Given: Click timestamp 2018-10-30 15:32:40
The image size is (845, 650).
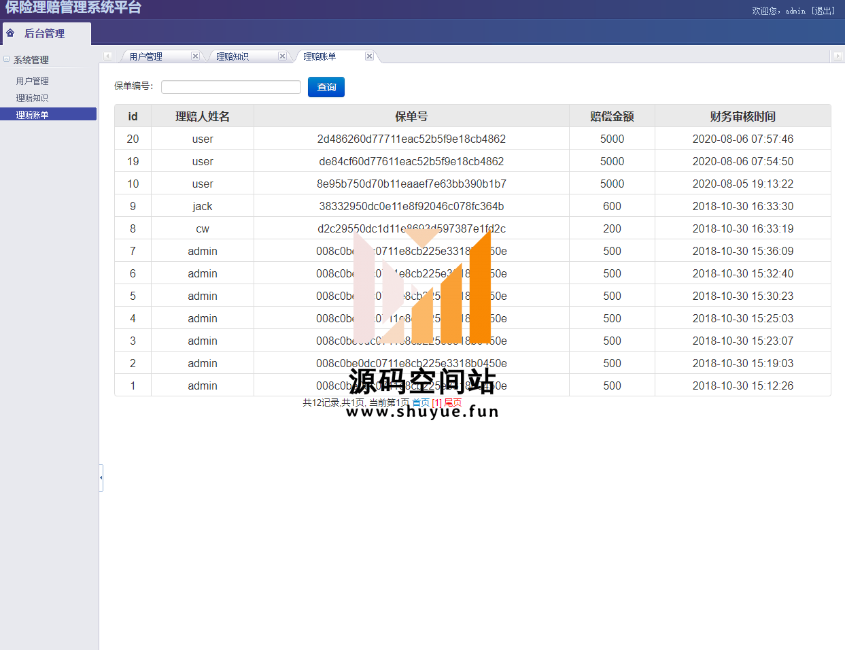Looking at the screenshot, I should (x=743, y=273).
